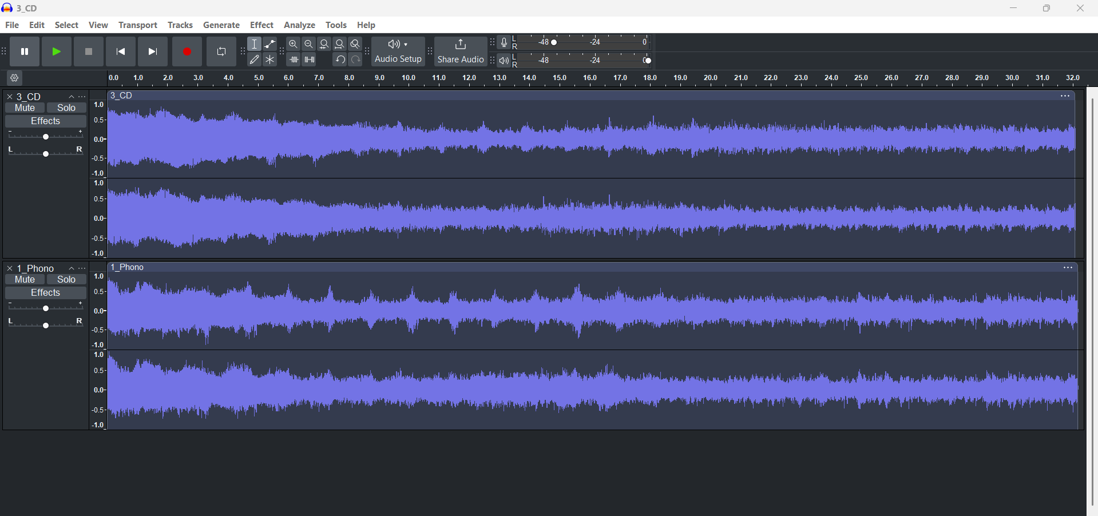The height and width of the screenshot is (516, 1098).
Task: Adjust 1_Phono track pan slider
Action: tap(46, 325)
